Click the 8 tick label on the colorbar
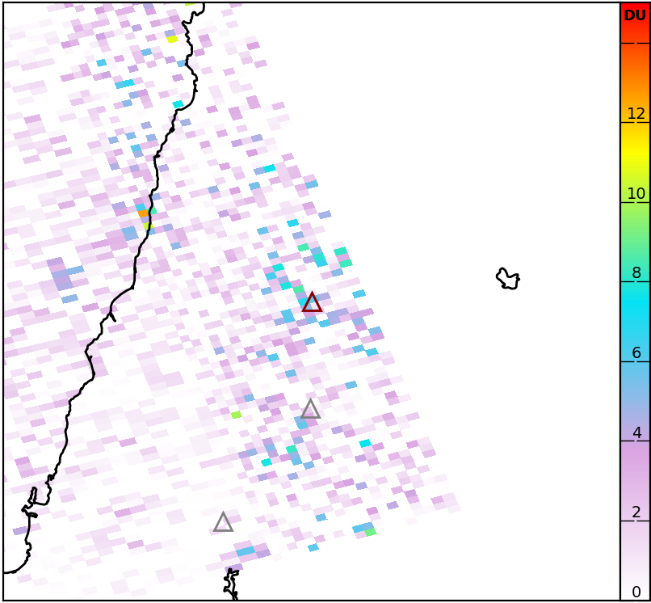Image resolution: width=651 pixels, height=603 pixels. [636, 273]
